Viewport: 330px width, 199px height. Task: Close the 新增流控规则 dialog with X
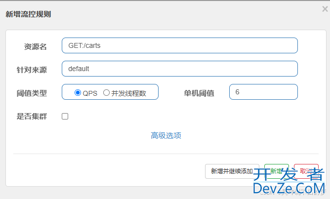pos(325,9)
